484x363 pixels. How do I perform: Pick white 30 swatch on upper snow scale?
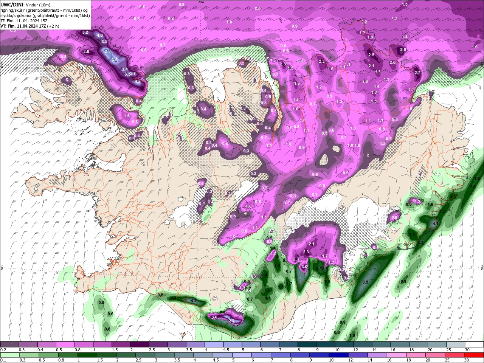point(475,344)
